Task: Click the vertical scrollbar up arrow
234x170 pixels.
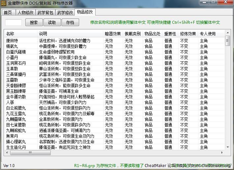Action: coord(227,33)
